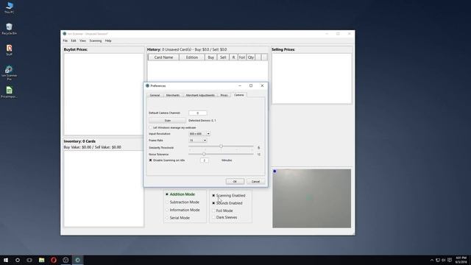Open Task View in taskbar
This screenshot has height=265, width=471.
click(29, 260)
